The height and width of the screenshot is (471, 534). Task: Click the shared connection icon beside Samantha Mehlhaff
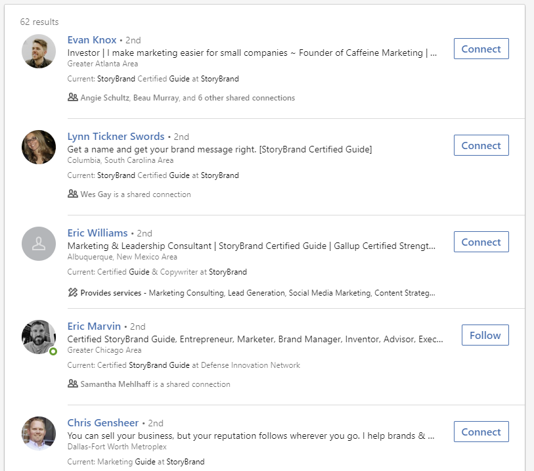pos(72,384)
